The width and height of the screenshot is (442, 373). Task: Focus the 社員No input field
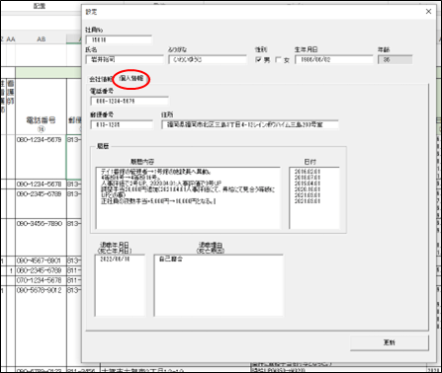[x=119, y=39]
